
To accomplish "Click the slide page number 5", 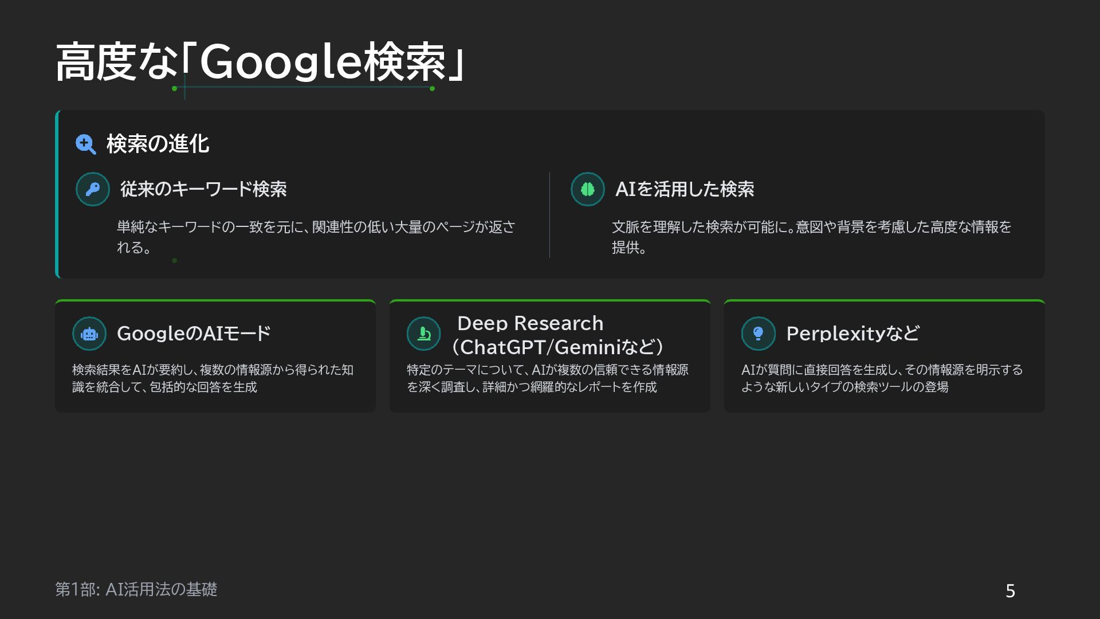I will point(1010,591).
